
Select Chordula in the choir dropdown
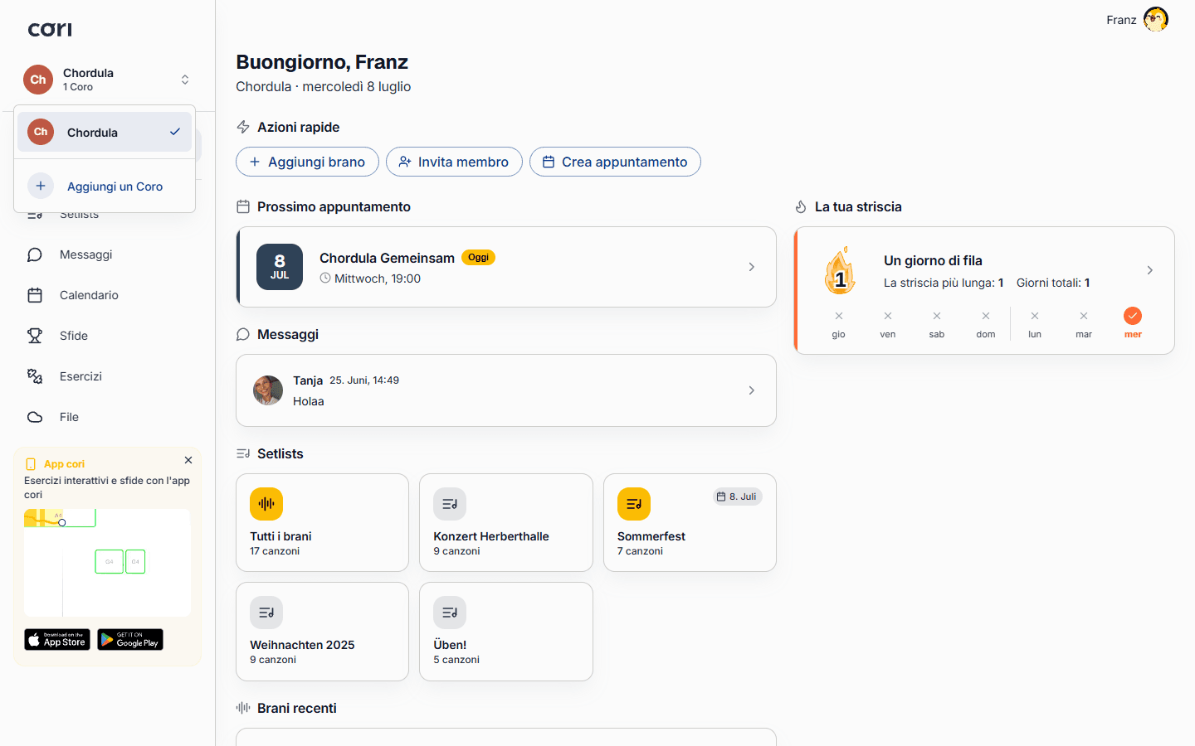click(105, 132)
